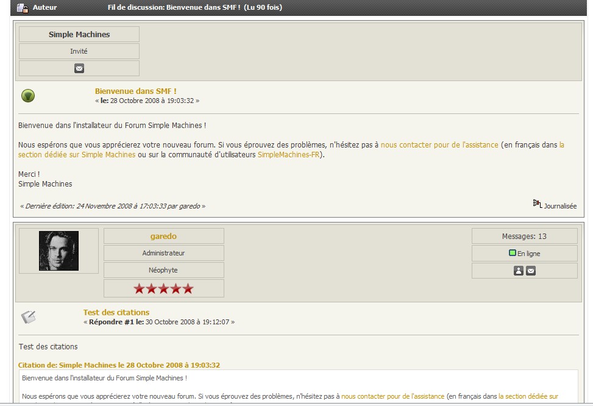Click the note icon beside Test des citations
The height and width of the screenshot is (406, 593).
29,317
